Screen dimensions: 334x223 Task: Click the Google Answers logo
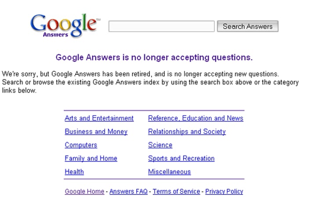click(x=65, y=26)
